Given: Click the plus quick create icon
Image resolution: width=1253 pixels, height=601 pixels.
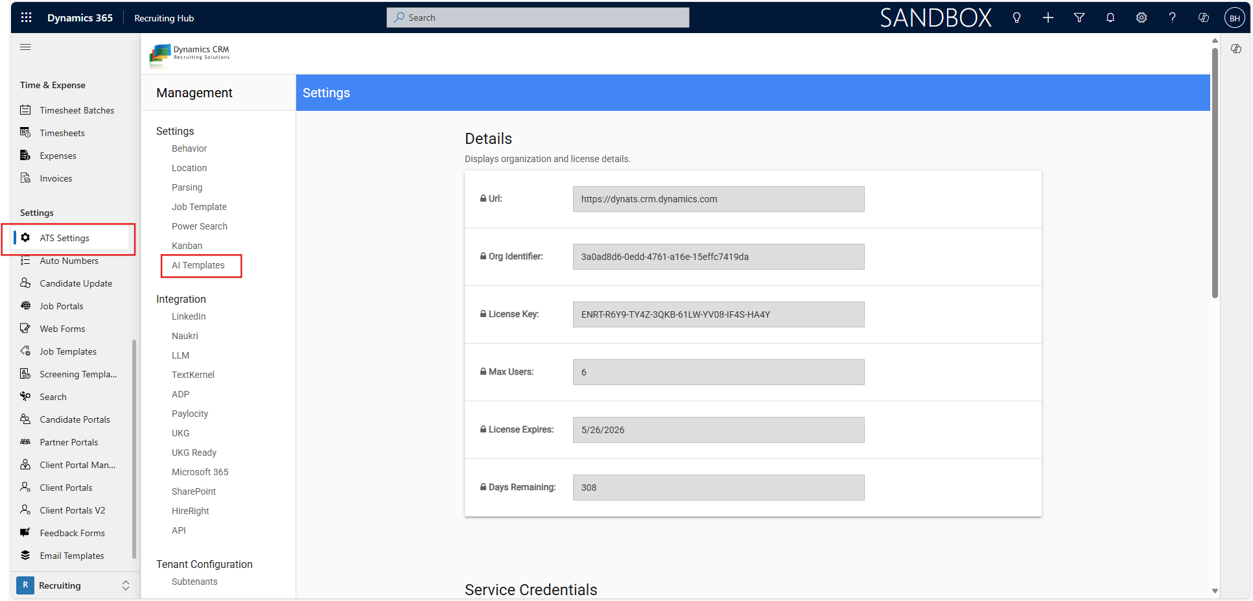Looking at the screenshot, I should click(1048, 18).
